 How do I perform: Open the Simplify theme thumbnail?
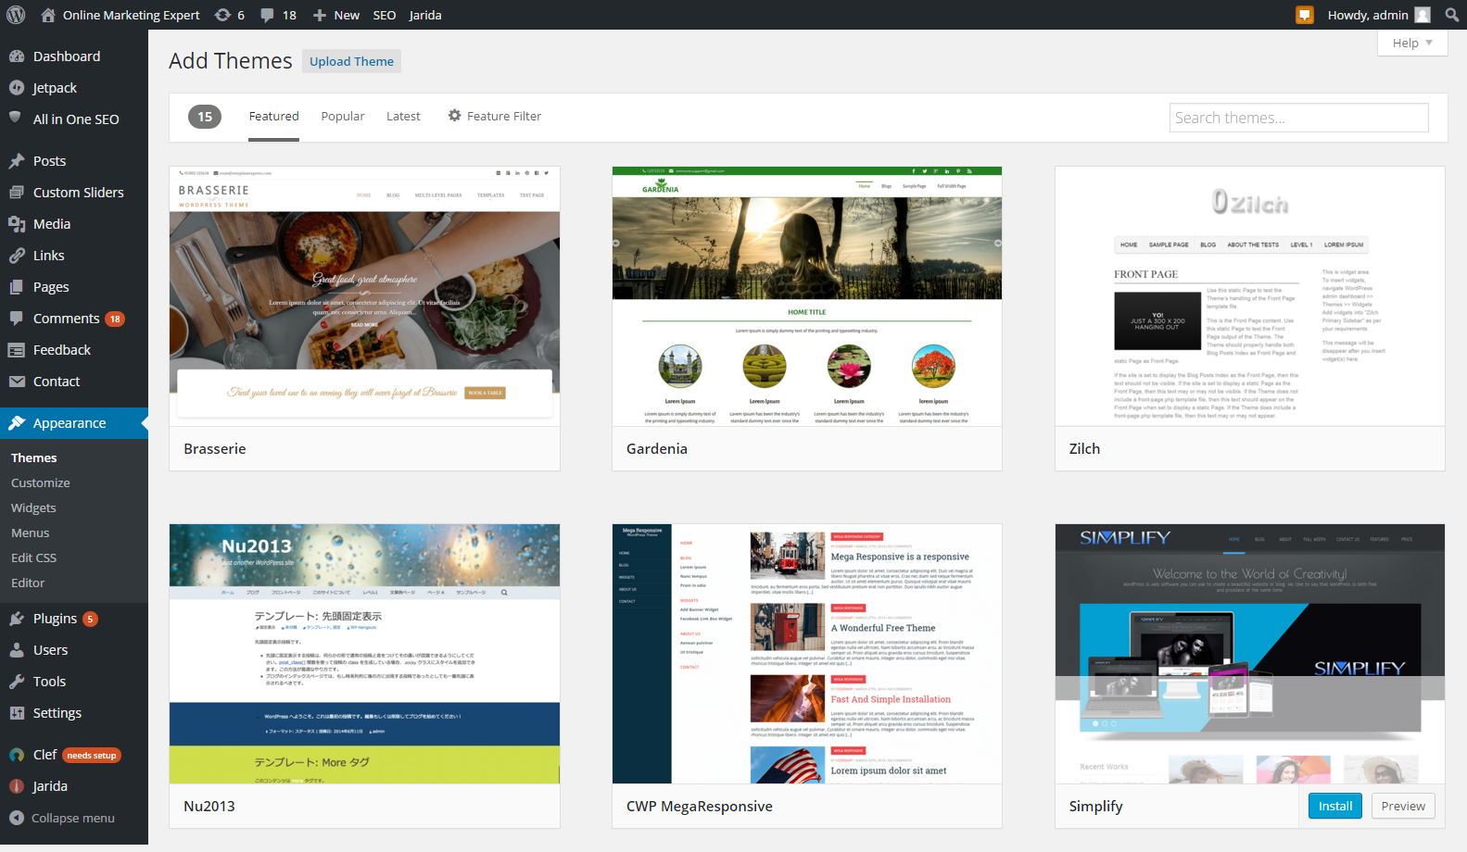click(x=1250, y=654)
